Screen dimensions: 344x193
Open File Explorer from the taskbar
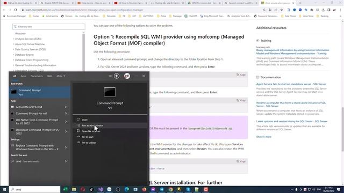(x=74, y=189)
